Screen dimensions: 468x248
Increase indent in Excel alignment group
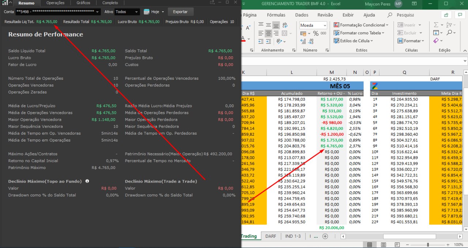click(268, 41)
